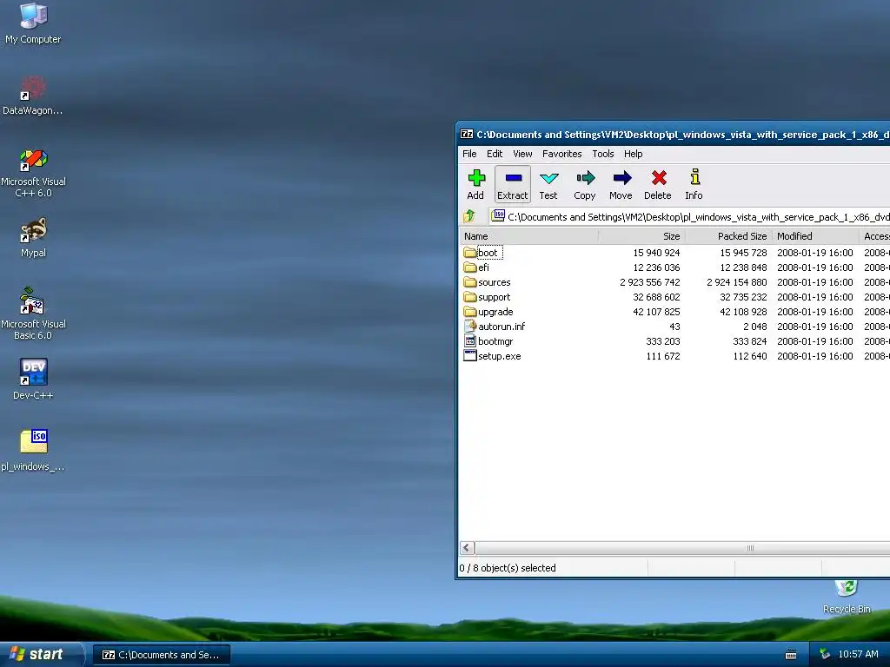Screen dimensions: 890x667
Task: Select the Mypal browser shortcut
Action: point(33,237)
